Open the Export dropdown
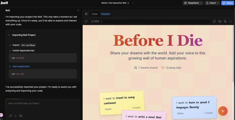The height and width of the screenshot is (120, 235). (x=212, y=3)
